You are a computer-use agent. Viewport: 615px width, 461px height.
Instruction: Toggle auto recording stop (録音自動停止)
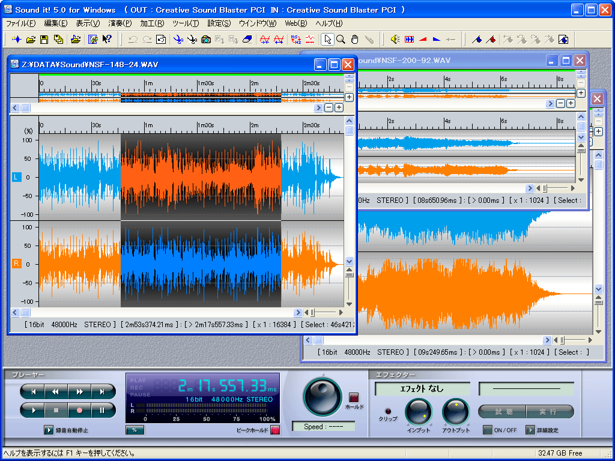[49, 430]
